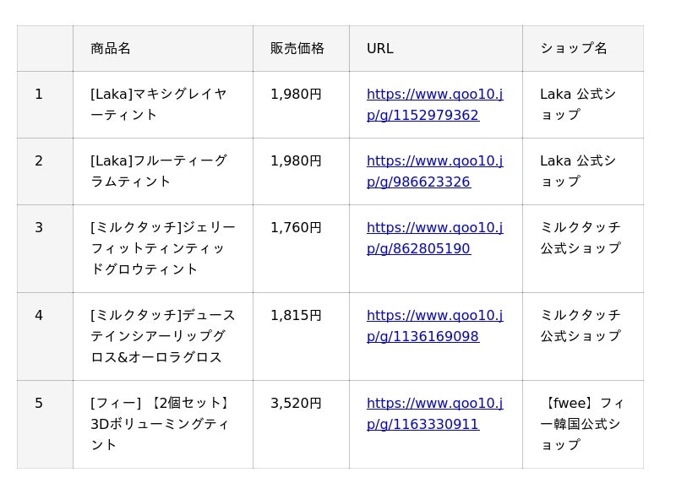Click the ショップ名 column header
This screenshot has width=676, height=494.
(x=574, y=48)
